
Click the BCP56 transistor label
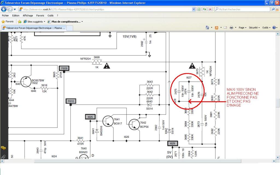[x=144, y=127]
